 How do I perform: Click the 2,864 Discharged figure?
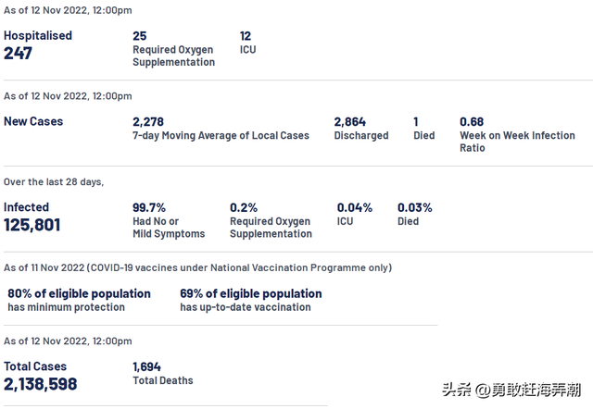click(350, 121)
